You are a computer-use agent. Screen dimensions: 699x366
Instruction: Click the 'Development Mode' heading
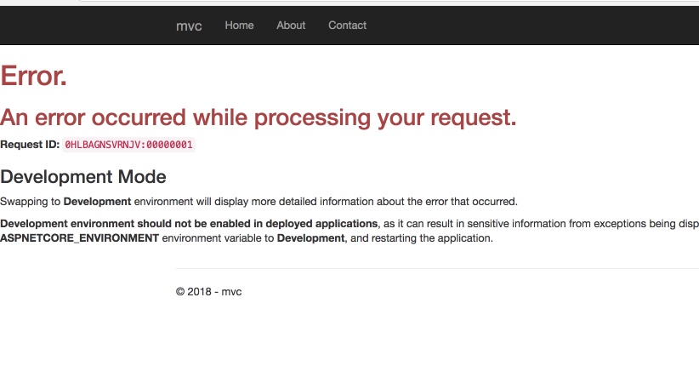pyautogui.click(x=83, y=177)
